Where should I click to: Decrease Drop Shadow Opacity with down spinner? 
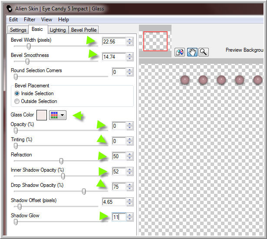click(x=130, y=189)
